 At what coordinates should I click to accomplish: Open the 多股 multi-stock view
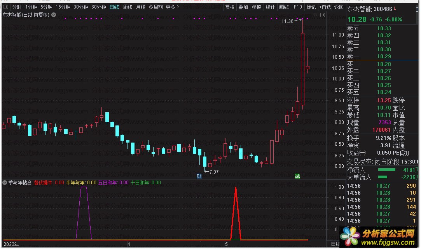point(257,7)
